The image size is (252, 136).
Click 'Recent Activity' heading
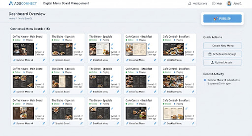[x=213, y=74]
